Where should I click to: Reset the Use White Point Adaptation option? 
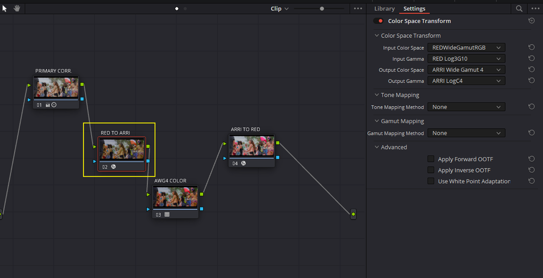point(531,181)
